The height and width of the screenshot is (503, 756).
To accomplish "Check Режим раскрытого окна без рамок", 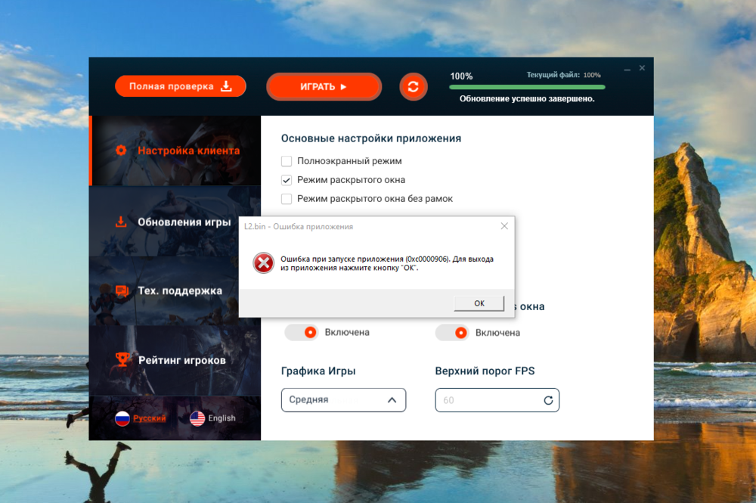I will point(287,199).
